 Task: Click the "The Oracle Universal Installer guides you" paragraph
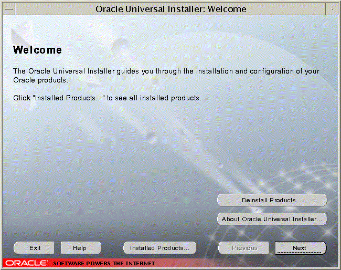[166, 76]
